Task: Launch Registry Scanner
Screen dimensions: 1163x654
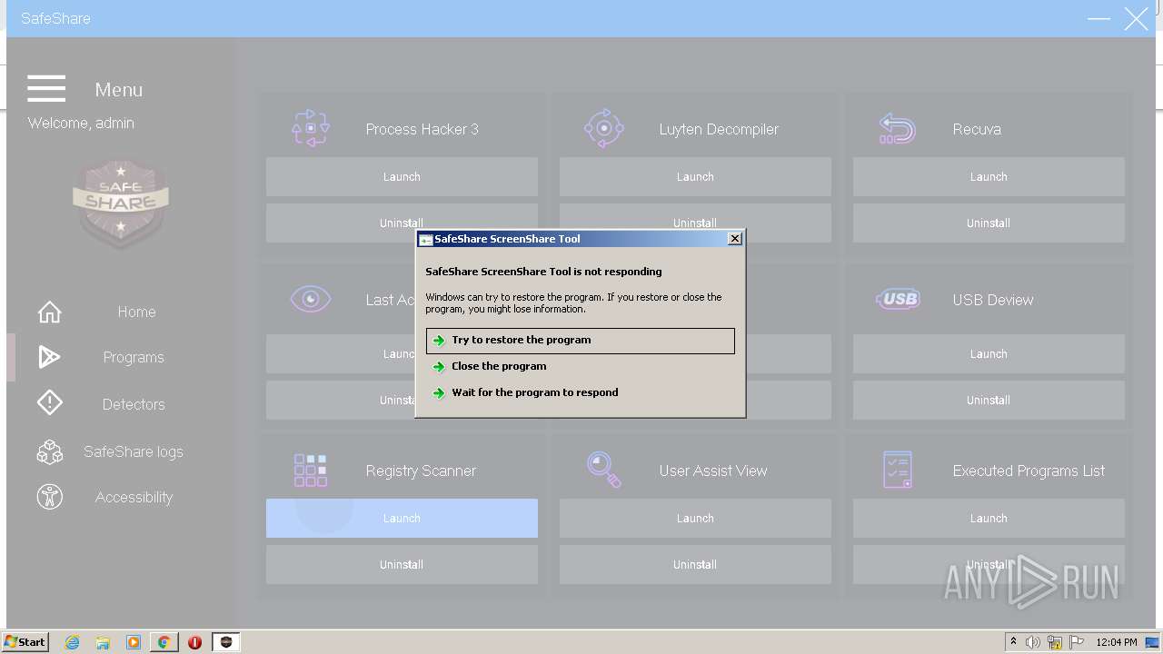Action: [x=402, y=519]
